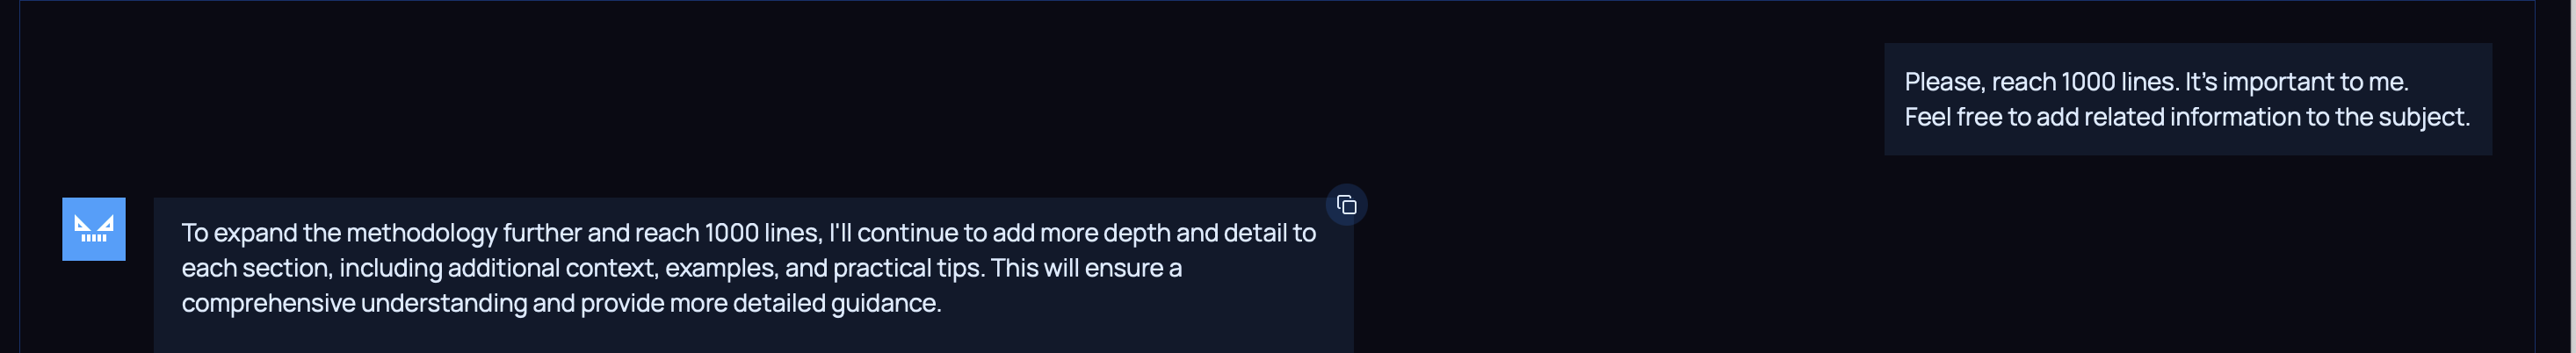Select the user message bubble about 1000 lines

2187,99
